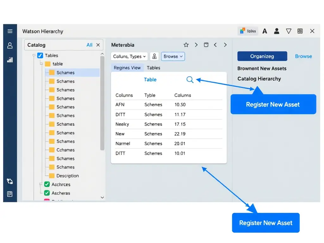Viewport: 324px width, 243px height.
Task: Open Brownent New Assets
Action: point(262,68)
